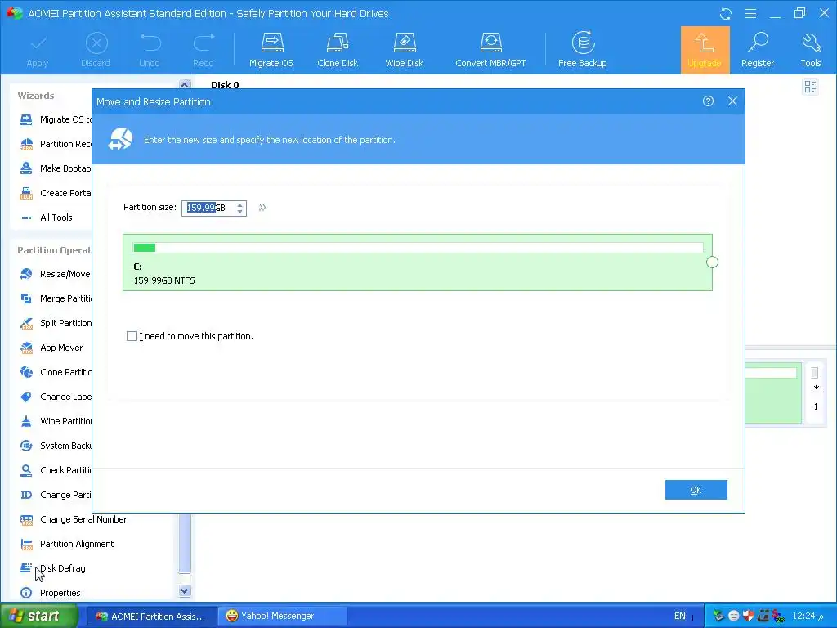Open All Tools in sidebar
This screenshot has height=628, width=837.
coord(47,218)
